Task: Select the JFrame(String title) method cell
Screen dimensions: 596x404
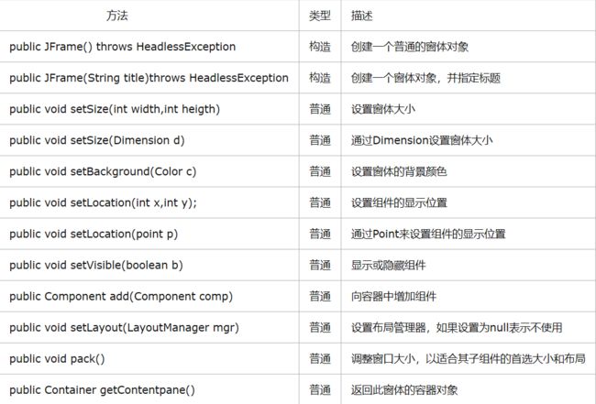Action: pyautogui.click(x=149, y=78)
